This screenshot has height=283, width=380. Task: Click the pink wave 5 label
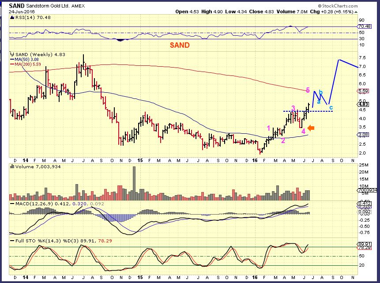coord(308,90)
